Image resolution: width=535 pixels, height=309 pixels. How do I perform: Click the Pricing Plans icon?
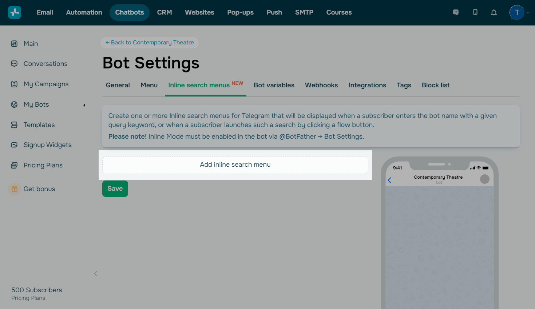tap(14, 165)
